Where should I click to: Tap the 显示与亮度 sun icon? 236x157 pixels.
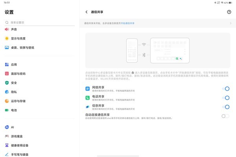click(x=7, y=38)
